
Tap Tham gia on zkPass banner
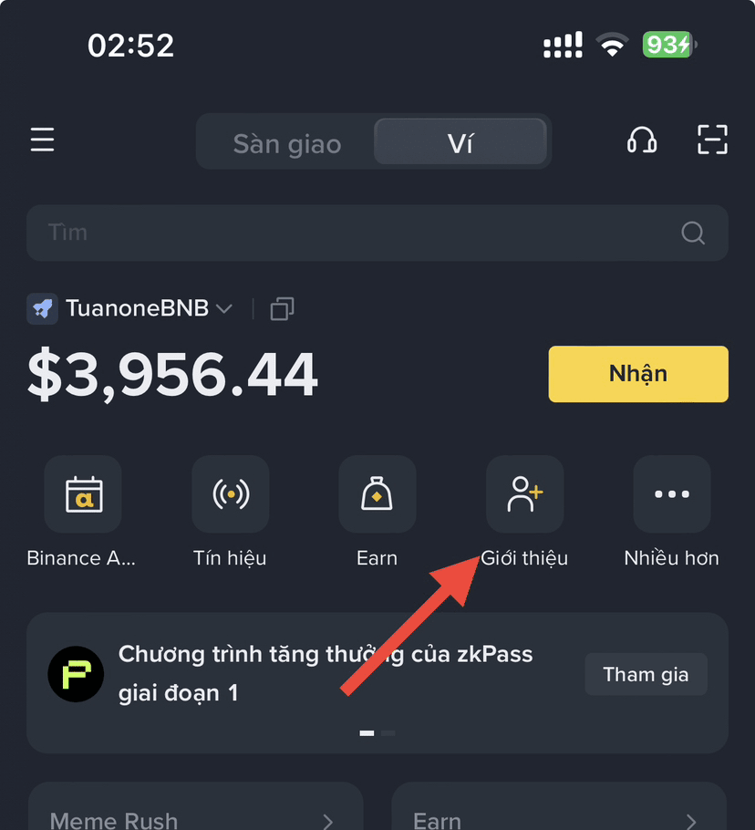(646, 674)
